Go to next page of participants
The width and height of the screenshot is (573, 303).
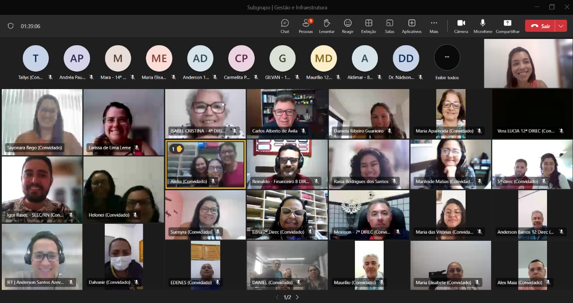[x=297, y=297]
